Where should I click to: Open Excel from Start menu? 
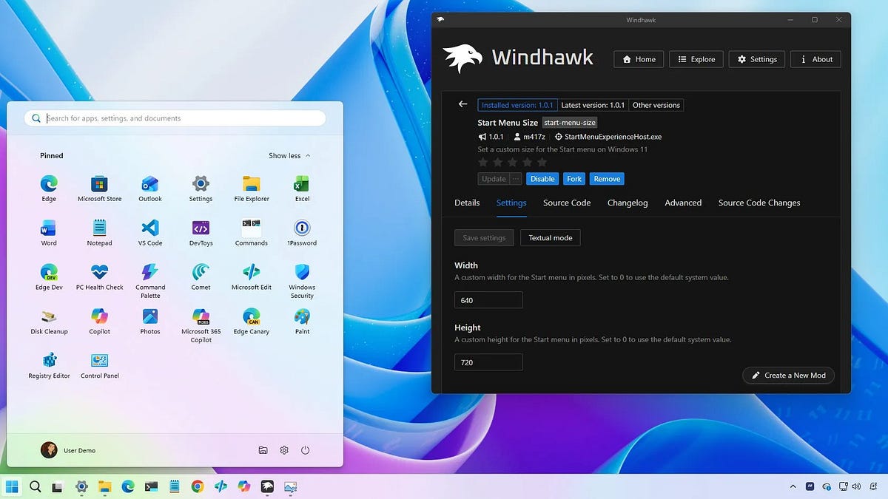click(x=302, y=189)
